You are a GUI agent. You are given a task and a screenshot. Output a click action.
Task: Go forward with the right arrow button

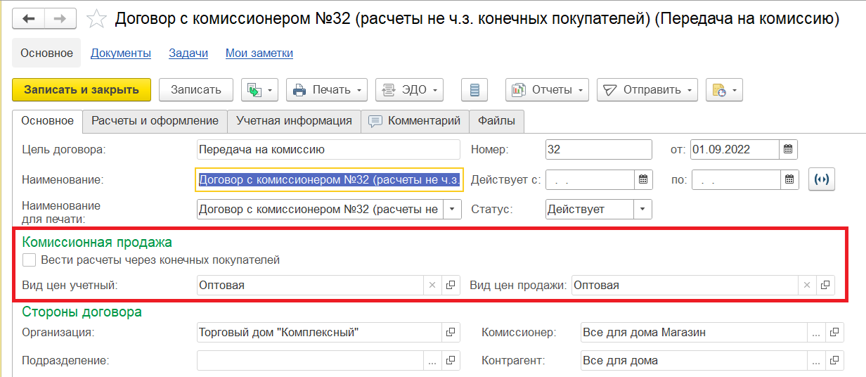click(60, 19)
